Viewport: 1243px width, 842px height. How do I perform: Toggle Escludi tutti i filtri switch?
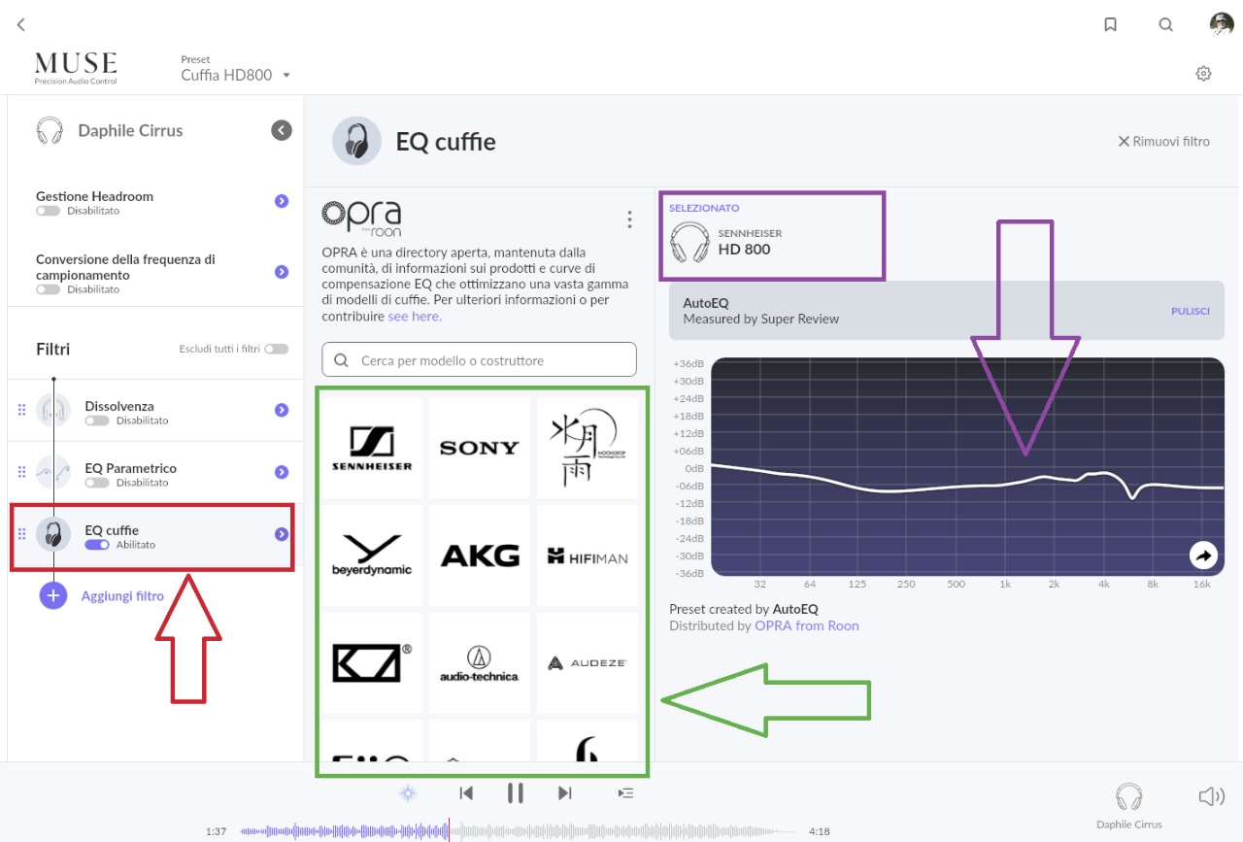point(277,349)
